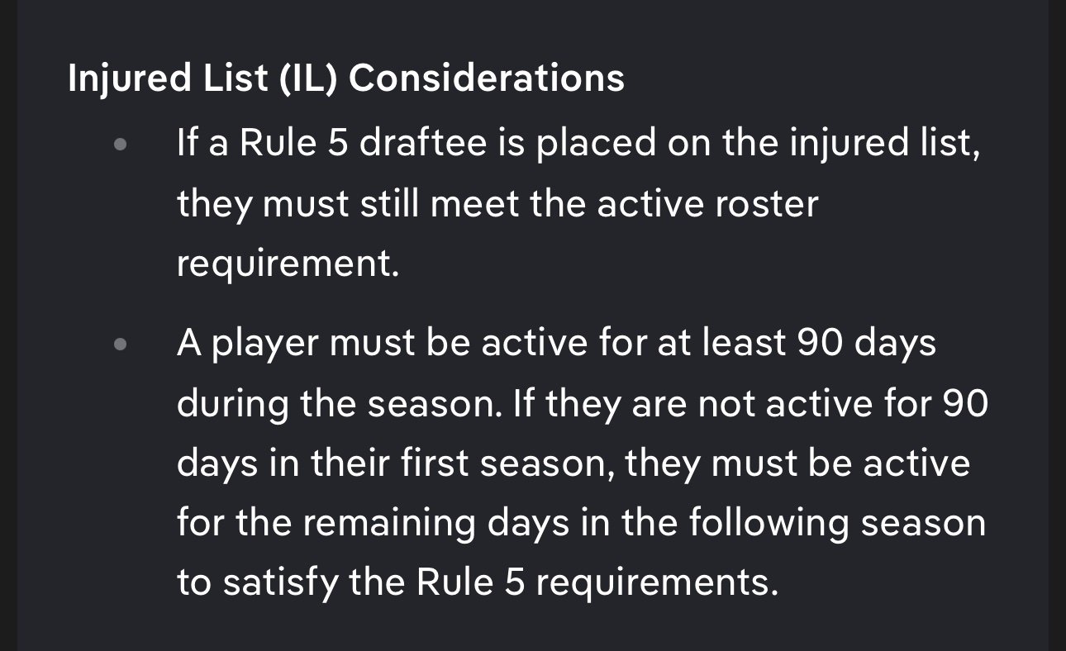Image resolution: width=1066 pixels, height=651 pixels.
Task: Click the second bullet point dot
Action: (121, 343)
